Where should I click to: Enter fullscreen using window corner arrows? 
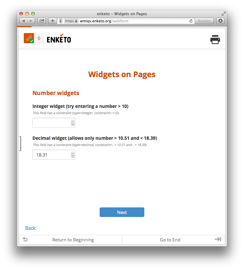point(223,14)
